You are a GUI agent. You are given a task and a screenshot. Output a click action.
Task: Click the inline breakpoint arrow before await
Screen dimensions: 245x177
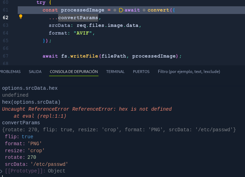121,10
